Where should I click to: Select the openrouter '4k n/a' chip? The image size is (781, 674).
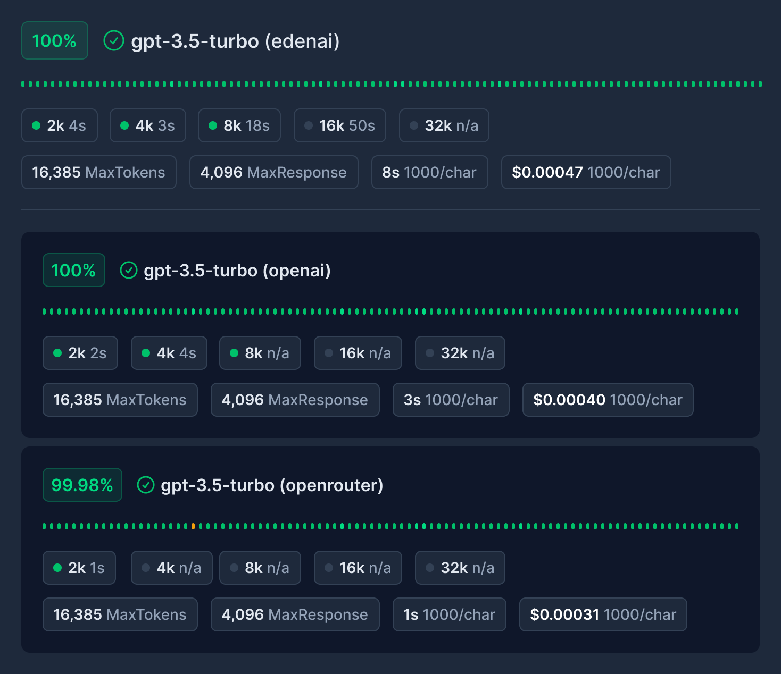[172, 568]
